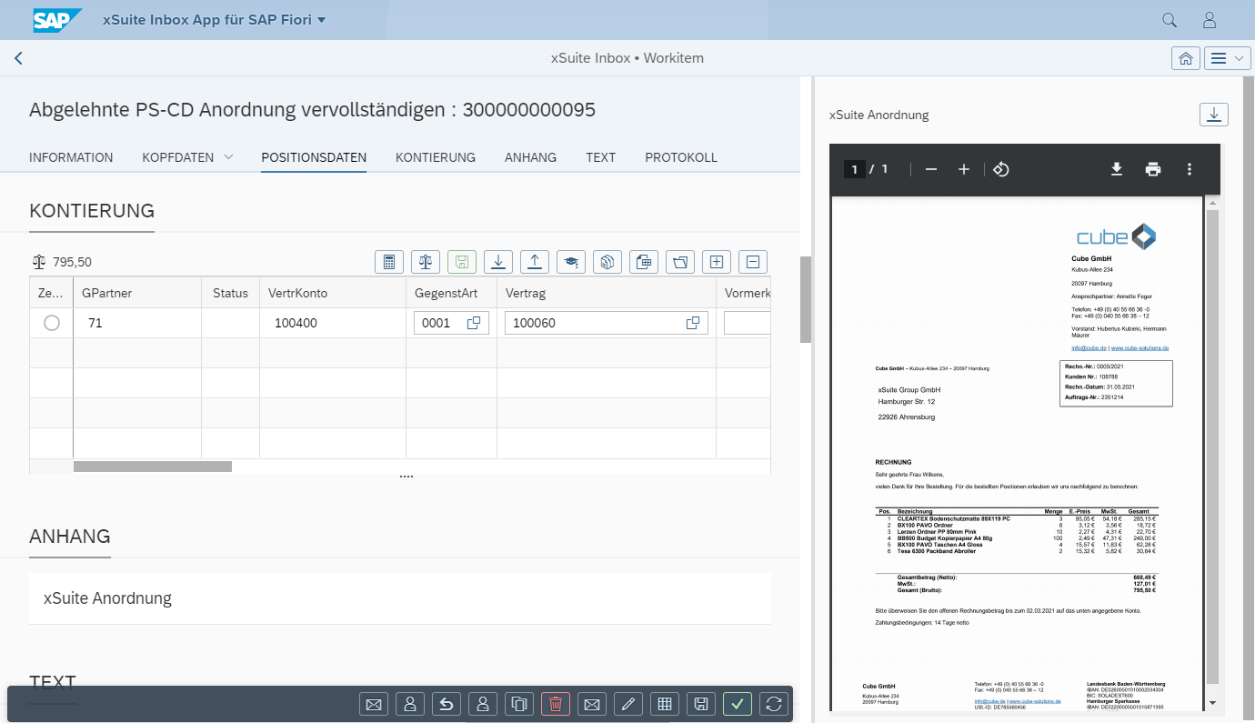Select the radio button for row 71
Screen dimensions: 1255x723
point(52,323)
